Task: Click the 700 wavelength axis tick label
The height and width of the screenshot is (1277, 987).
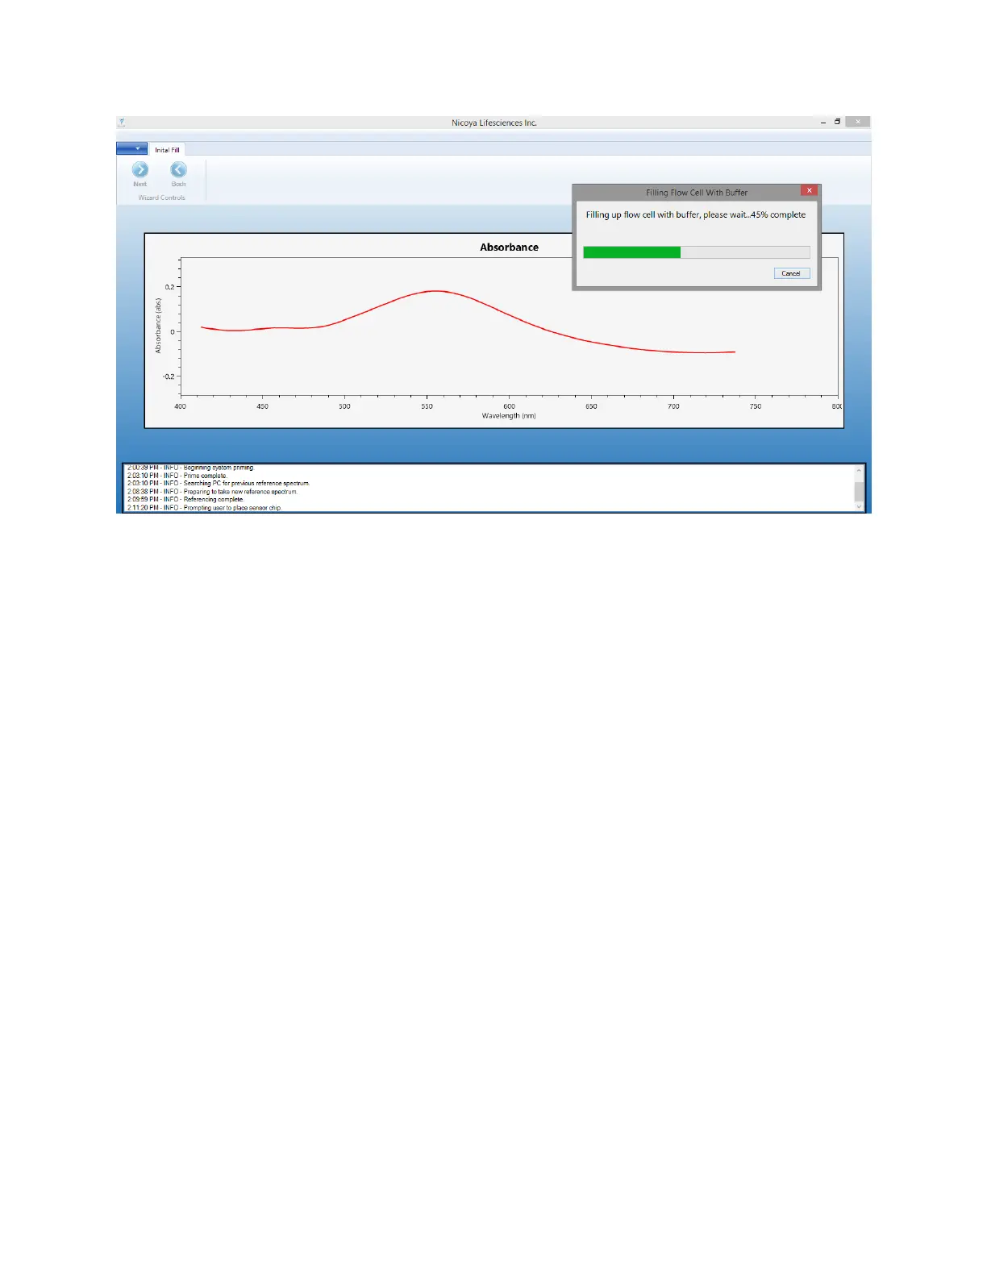Action: (x=673, y=406)
